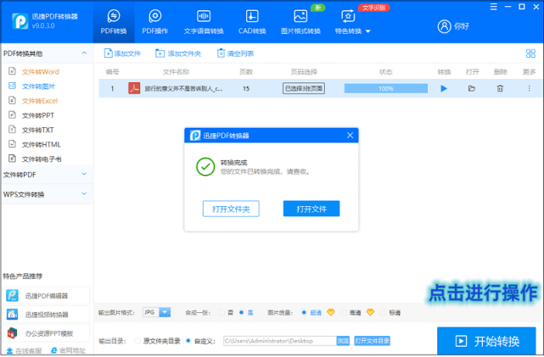This screenshot has width=544, height=357.
Task: Click the 文字识别 red badge
Action: tap(373, 8)
